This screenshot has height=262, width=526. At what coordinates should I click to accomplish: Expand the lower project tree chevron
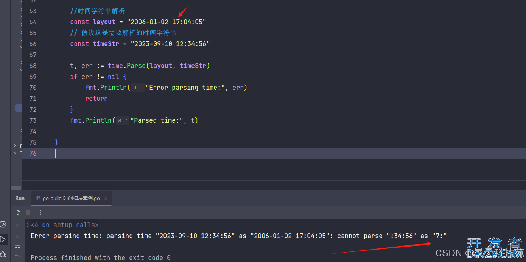(x=15, y=153)
